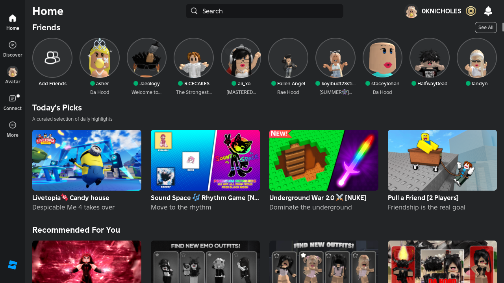Open the red witch game thumbnail
Viewport: 504px width, 283px height.
click(87, 262)
